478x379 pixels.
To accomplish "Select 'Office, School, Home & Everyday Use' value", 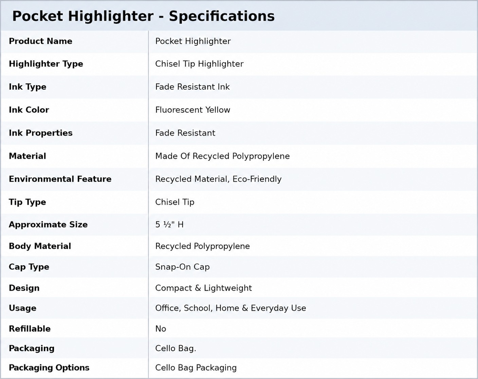I will (x=231, y=308).
